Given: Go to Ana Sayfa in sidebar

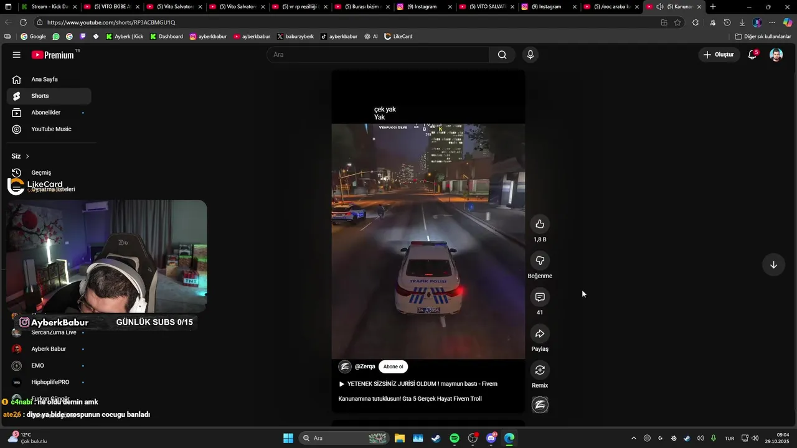Looking at the screenshot, I should click(49, 80).
